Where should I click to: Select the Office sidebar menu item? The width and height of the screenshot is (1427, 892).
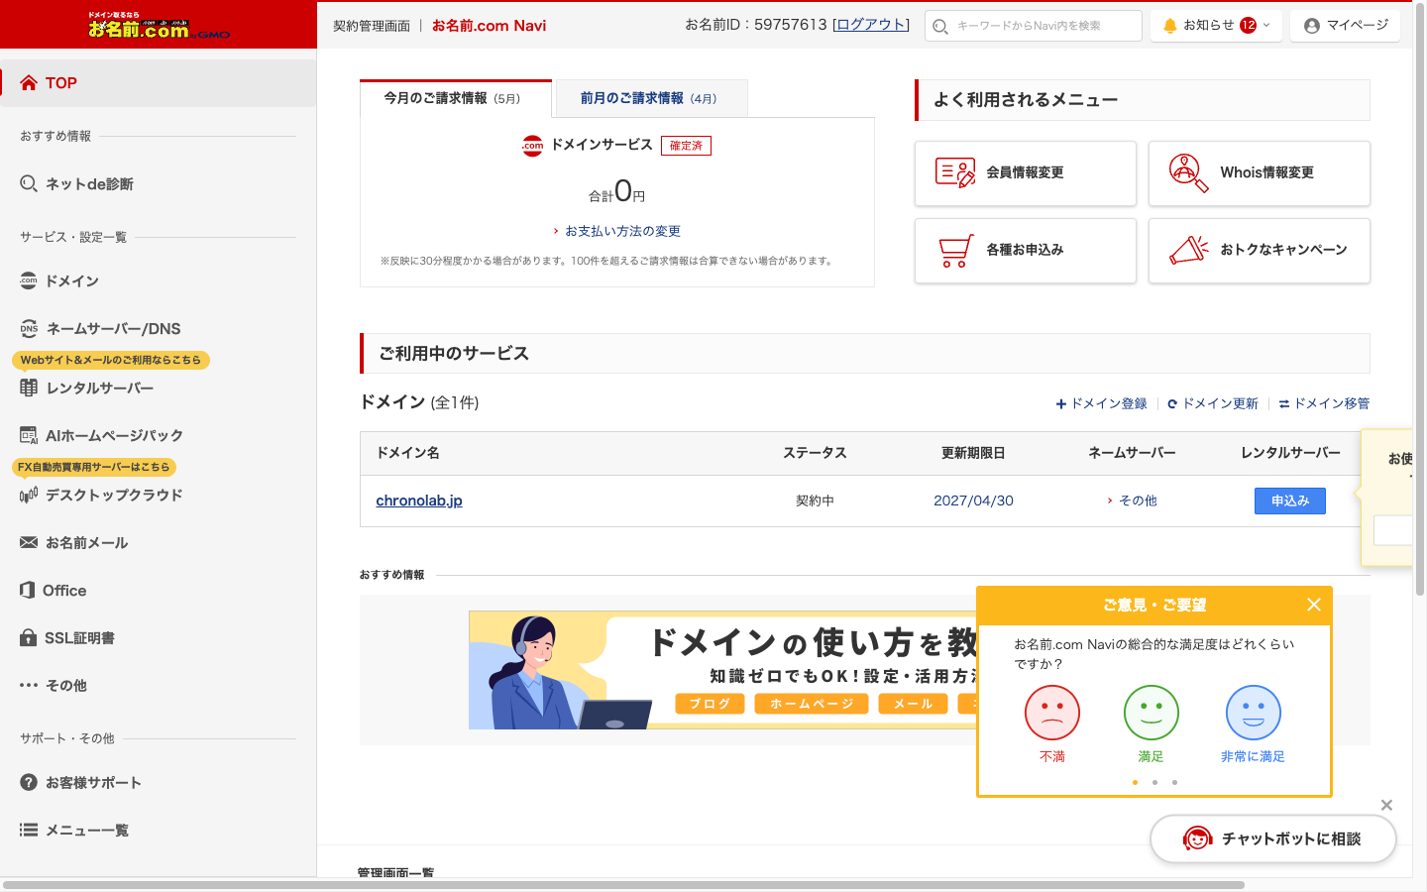pos(158,590)
